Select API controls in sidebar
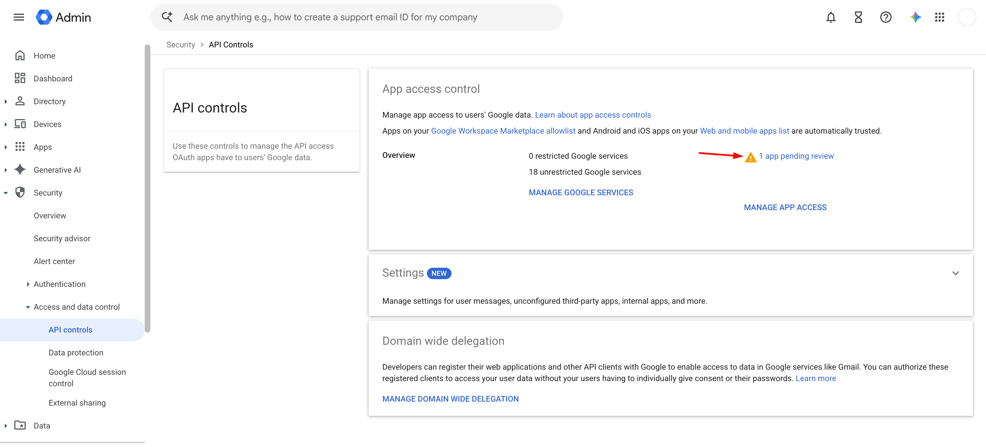The width and height of the screenshot is (986, 447). [70, 330]
